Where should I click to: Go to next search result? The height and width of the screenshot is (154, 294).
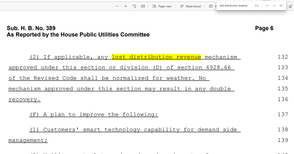[274, 5]
